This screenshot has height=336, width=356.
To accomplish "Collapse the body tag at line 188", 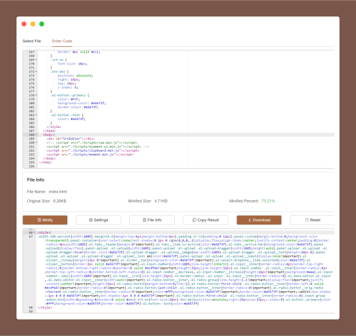I will pos(36,135).
